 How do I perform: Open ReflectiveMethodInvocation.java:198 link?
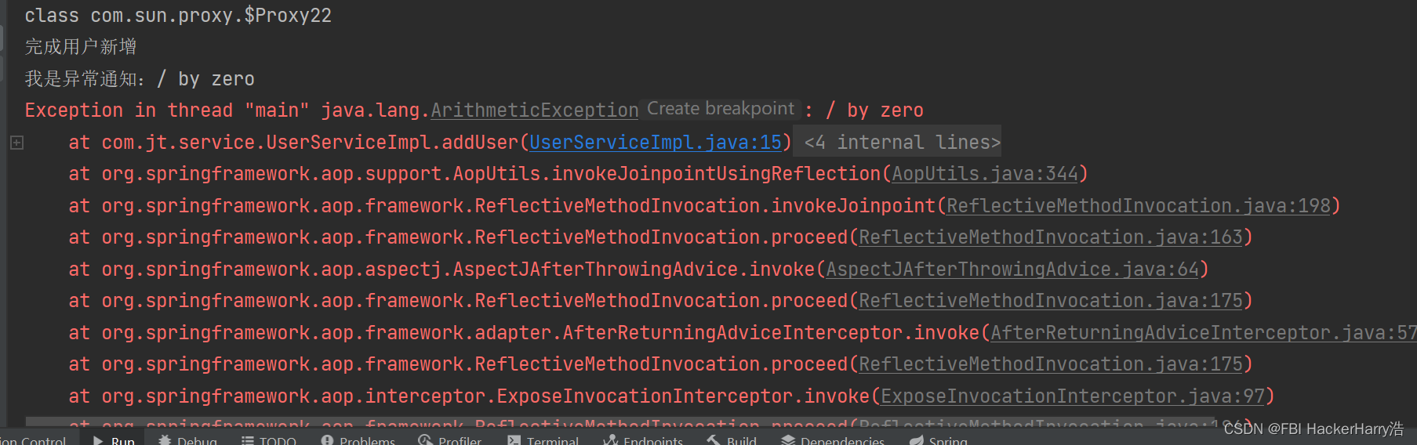pyautogui.click(x=1139, y=206)
